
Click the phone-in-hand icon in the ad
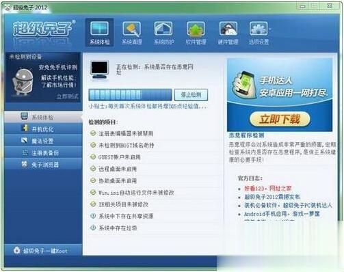tap(244, 85)
